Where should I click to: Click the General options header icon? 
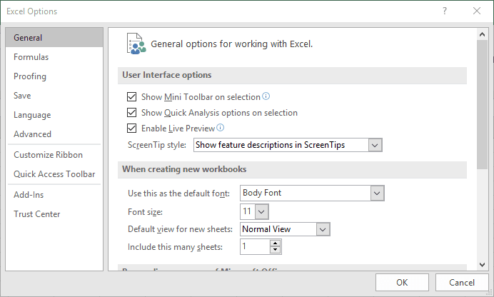pyautogui.click(x=136, y=44)
